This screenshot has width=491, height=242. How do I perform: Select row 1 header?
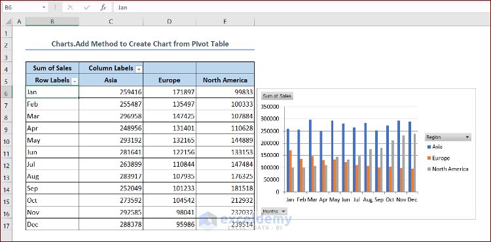coord(7,33)
